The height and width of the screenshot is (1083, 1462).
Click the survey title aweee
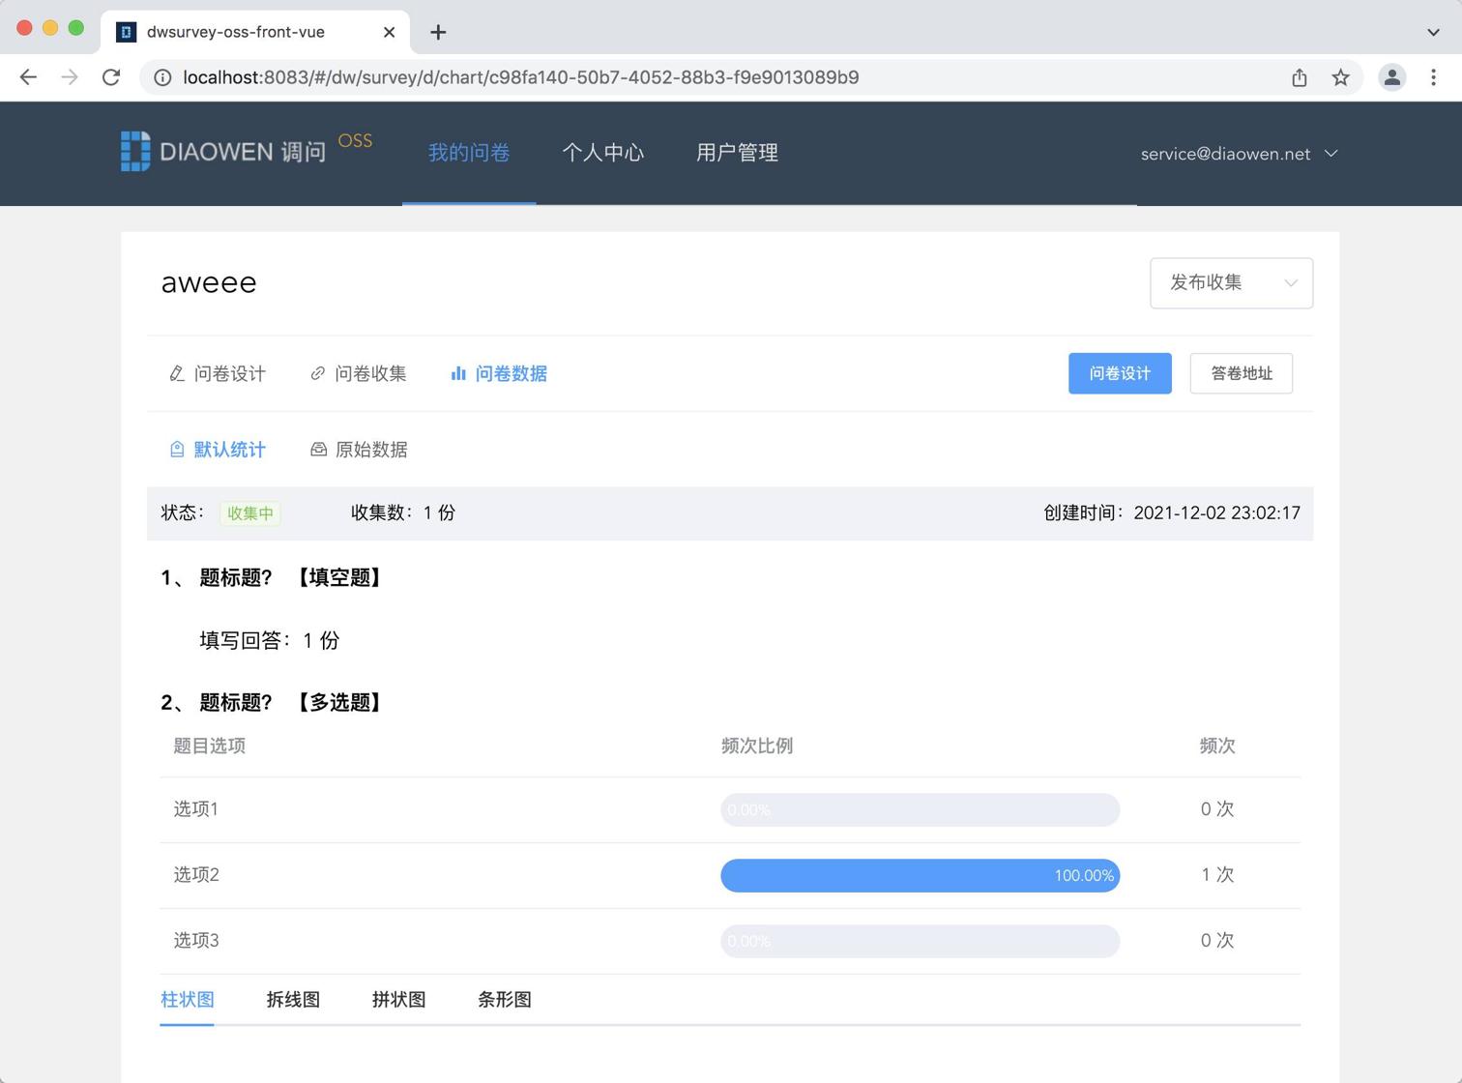pyautogui.click(x=209, y=283)
